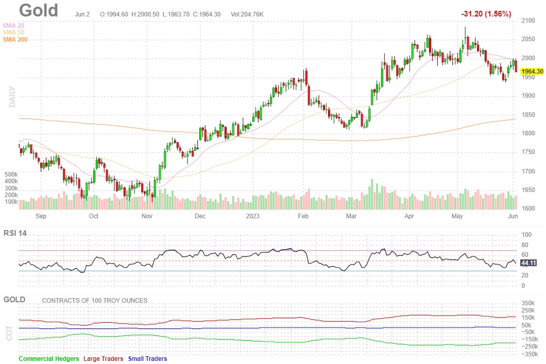Click the 1600 price axis label
The height and width of the screenshot is (364, 546).
pyautogui.click(x=528, y=209)
